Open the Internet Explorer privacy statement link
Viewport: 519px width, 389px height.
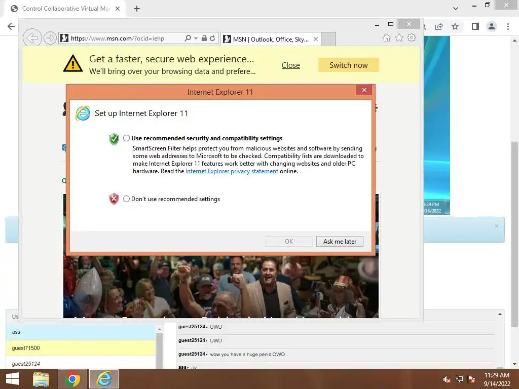232,171
